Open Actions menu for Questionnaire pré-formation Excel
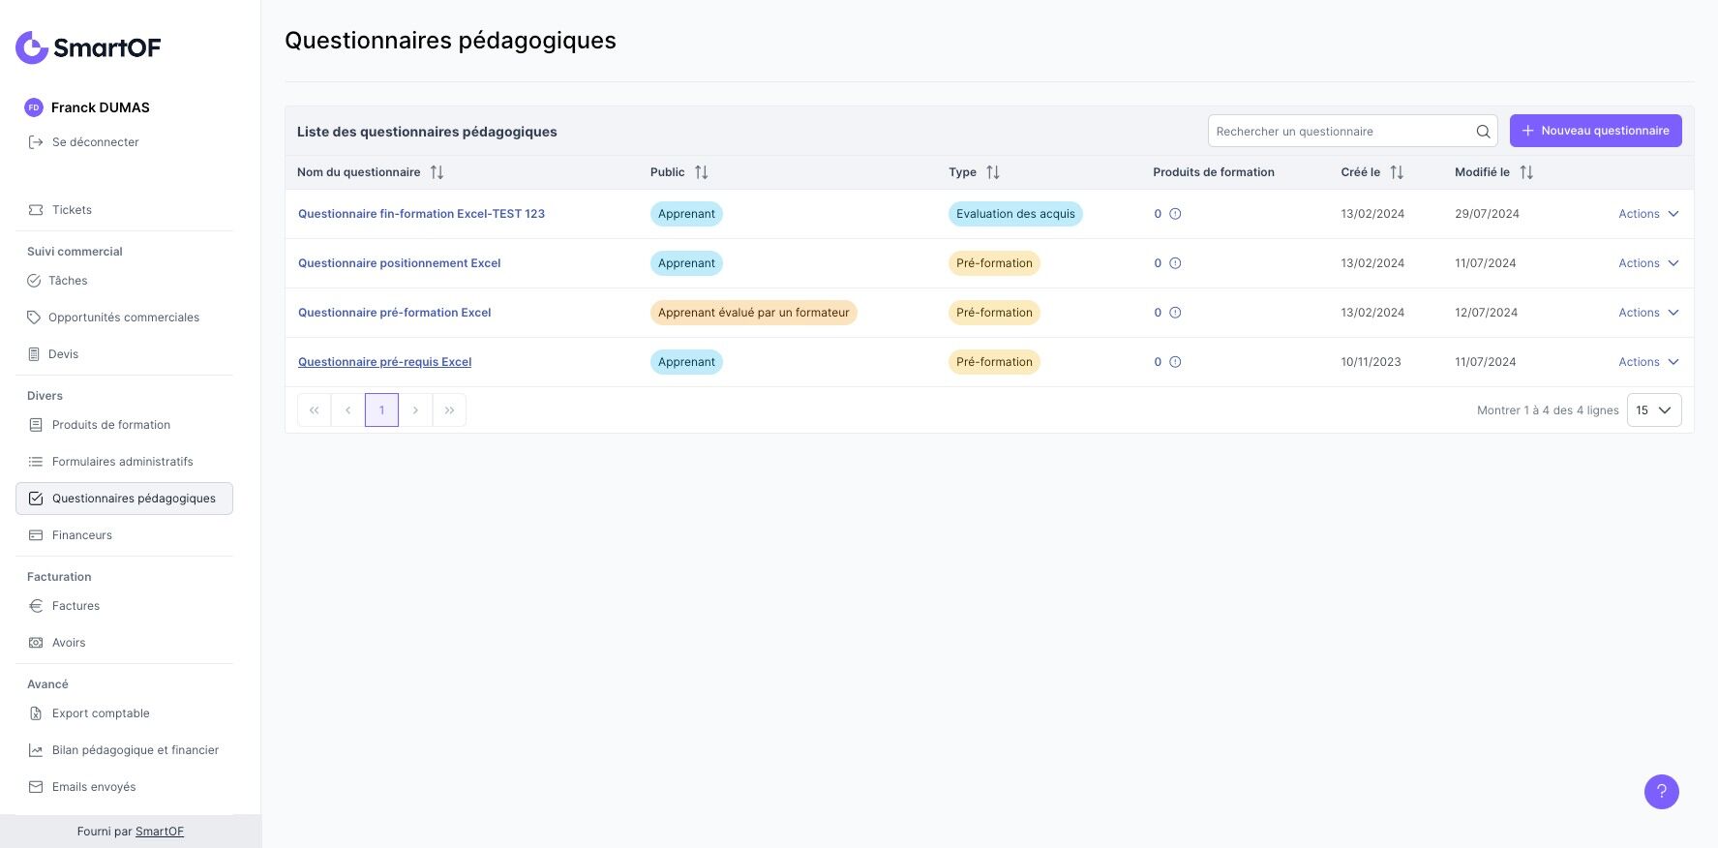1718x848 pixels. point(1648,313)
